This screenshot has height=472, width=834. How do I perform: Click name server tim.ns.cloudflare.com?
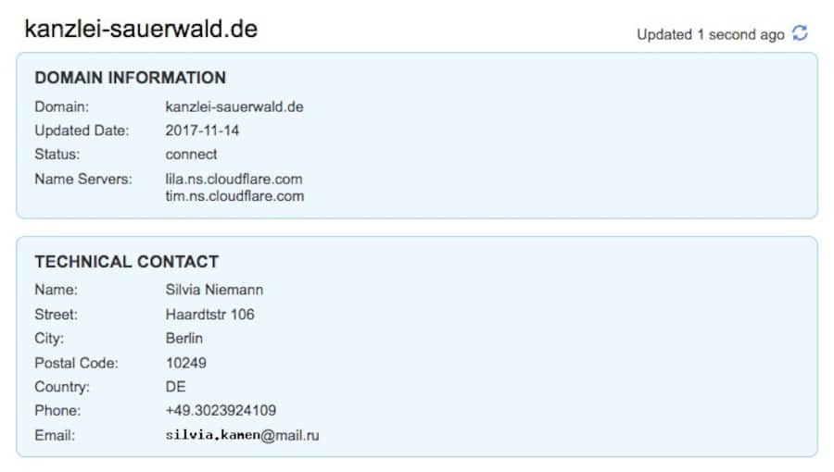click(234, 196)
